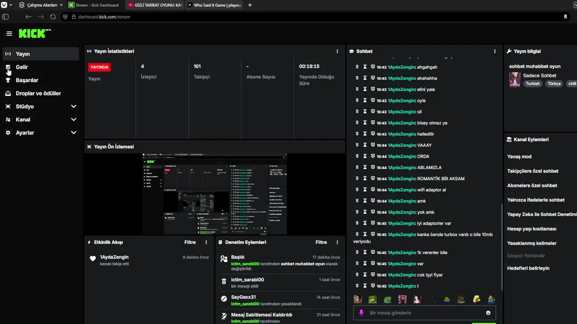Image resolution: width=577 pixels, height=324 pixels.
Task: Click Hedefleri belirleyin action
Action: [x=528, y=268]
